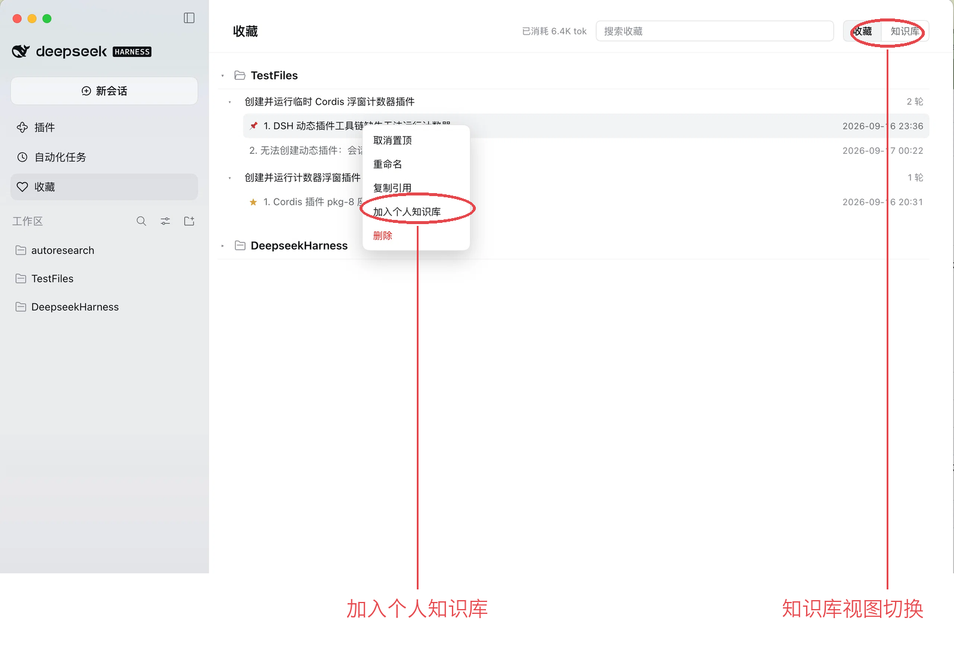954x652 pixels.
Task: Add a new workspace folder icon
Action: pos(189,221)
